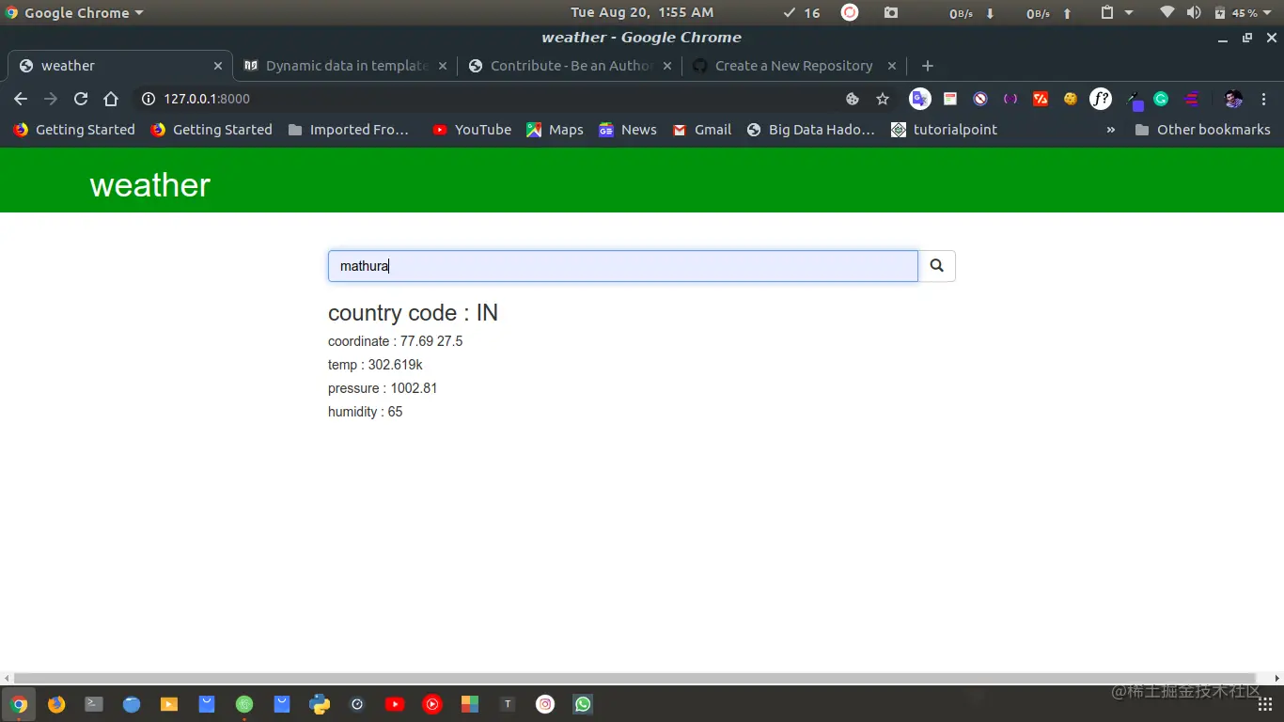Open the Gmail bookmark
This screenshot has width=1284, height=722.
coord(701,130)
